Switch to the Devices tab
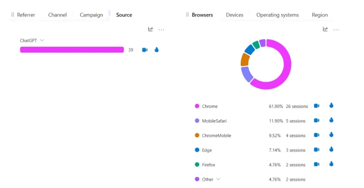364x188 pixels. (235, 15)
